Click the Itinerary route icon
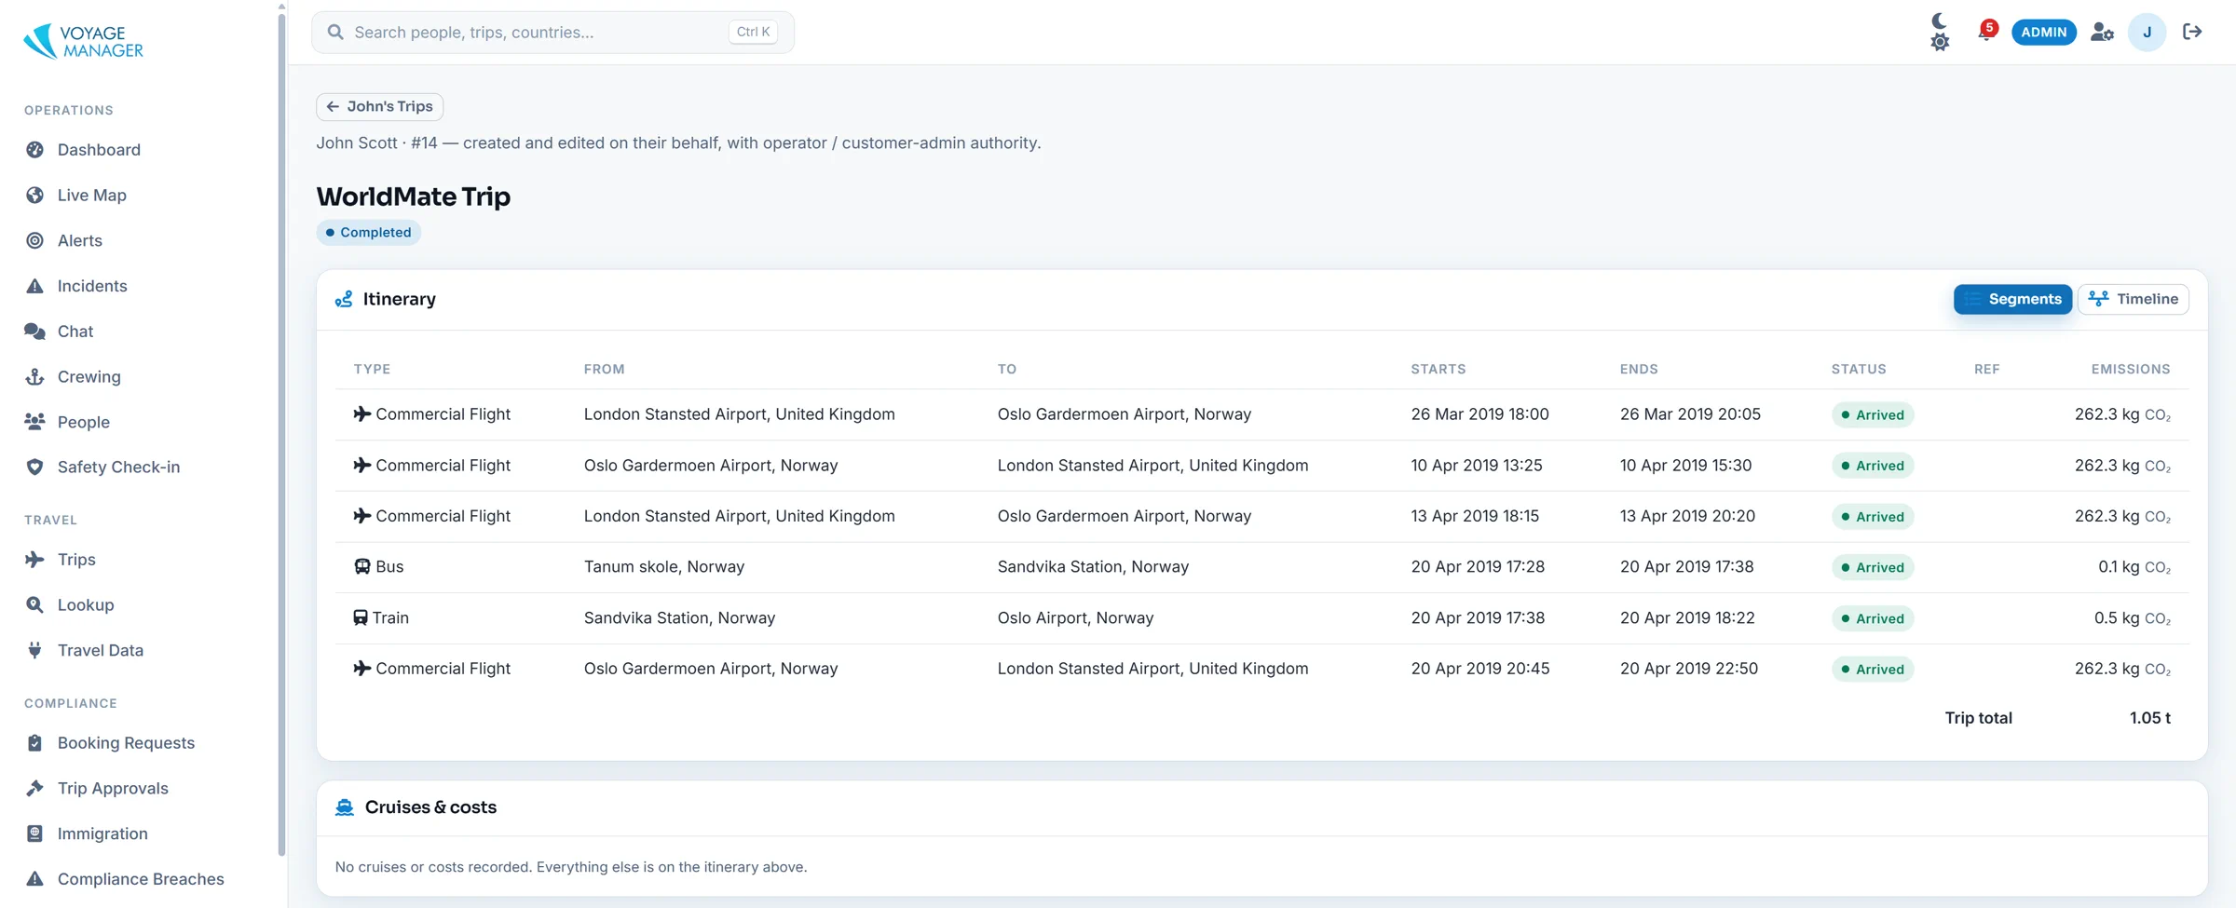Image resolution: width=2236 pixels, height=908 pixels. (x=344, y=299)
